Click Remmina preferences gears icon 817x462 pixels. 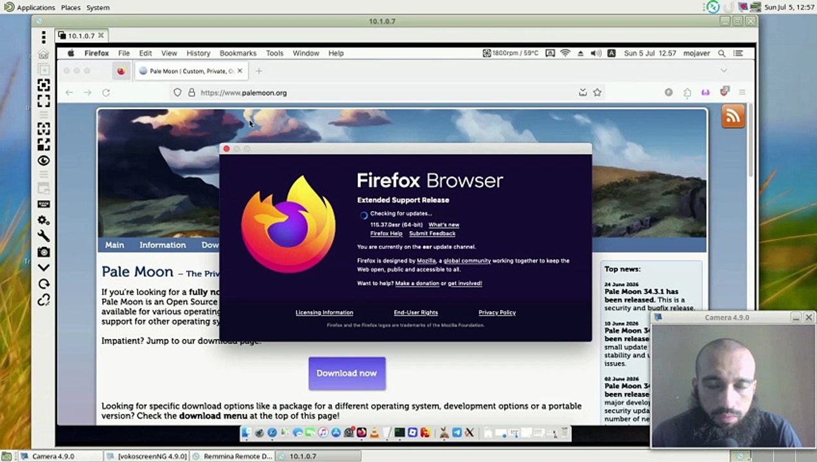(44, 220)
